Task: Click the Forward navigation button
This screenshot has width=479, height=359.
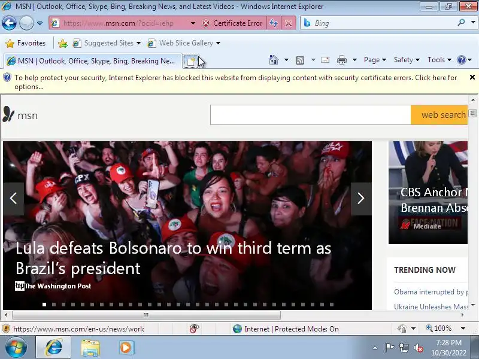Action: pos(26,23)
